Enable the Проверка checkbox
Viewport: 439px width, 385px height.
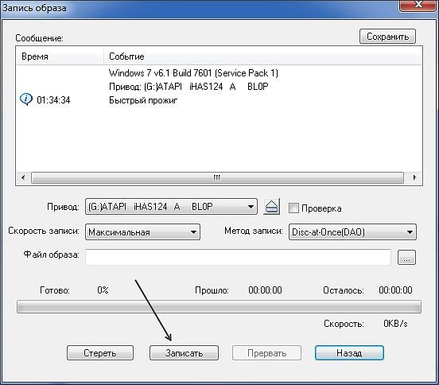pos(293,208)
